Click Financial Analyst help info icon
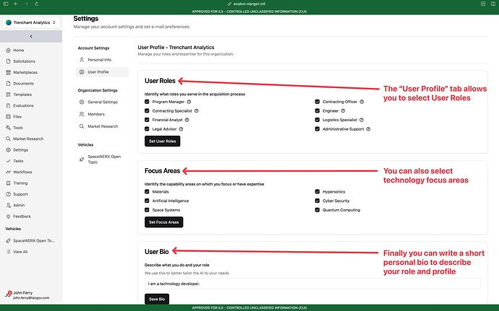 187,120
